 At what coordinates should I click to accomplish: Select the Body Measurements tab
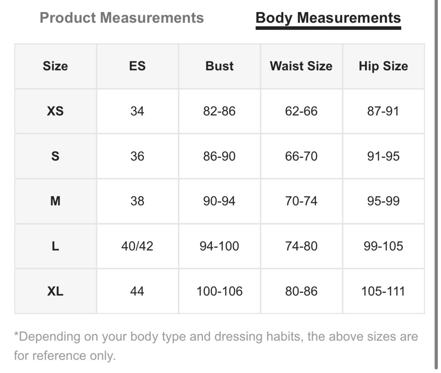tap(328, 19)
